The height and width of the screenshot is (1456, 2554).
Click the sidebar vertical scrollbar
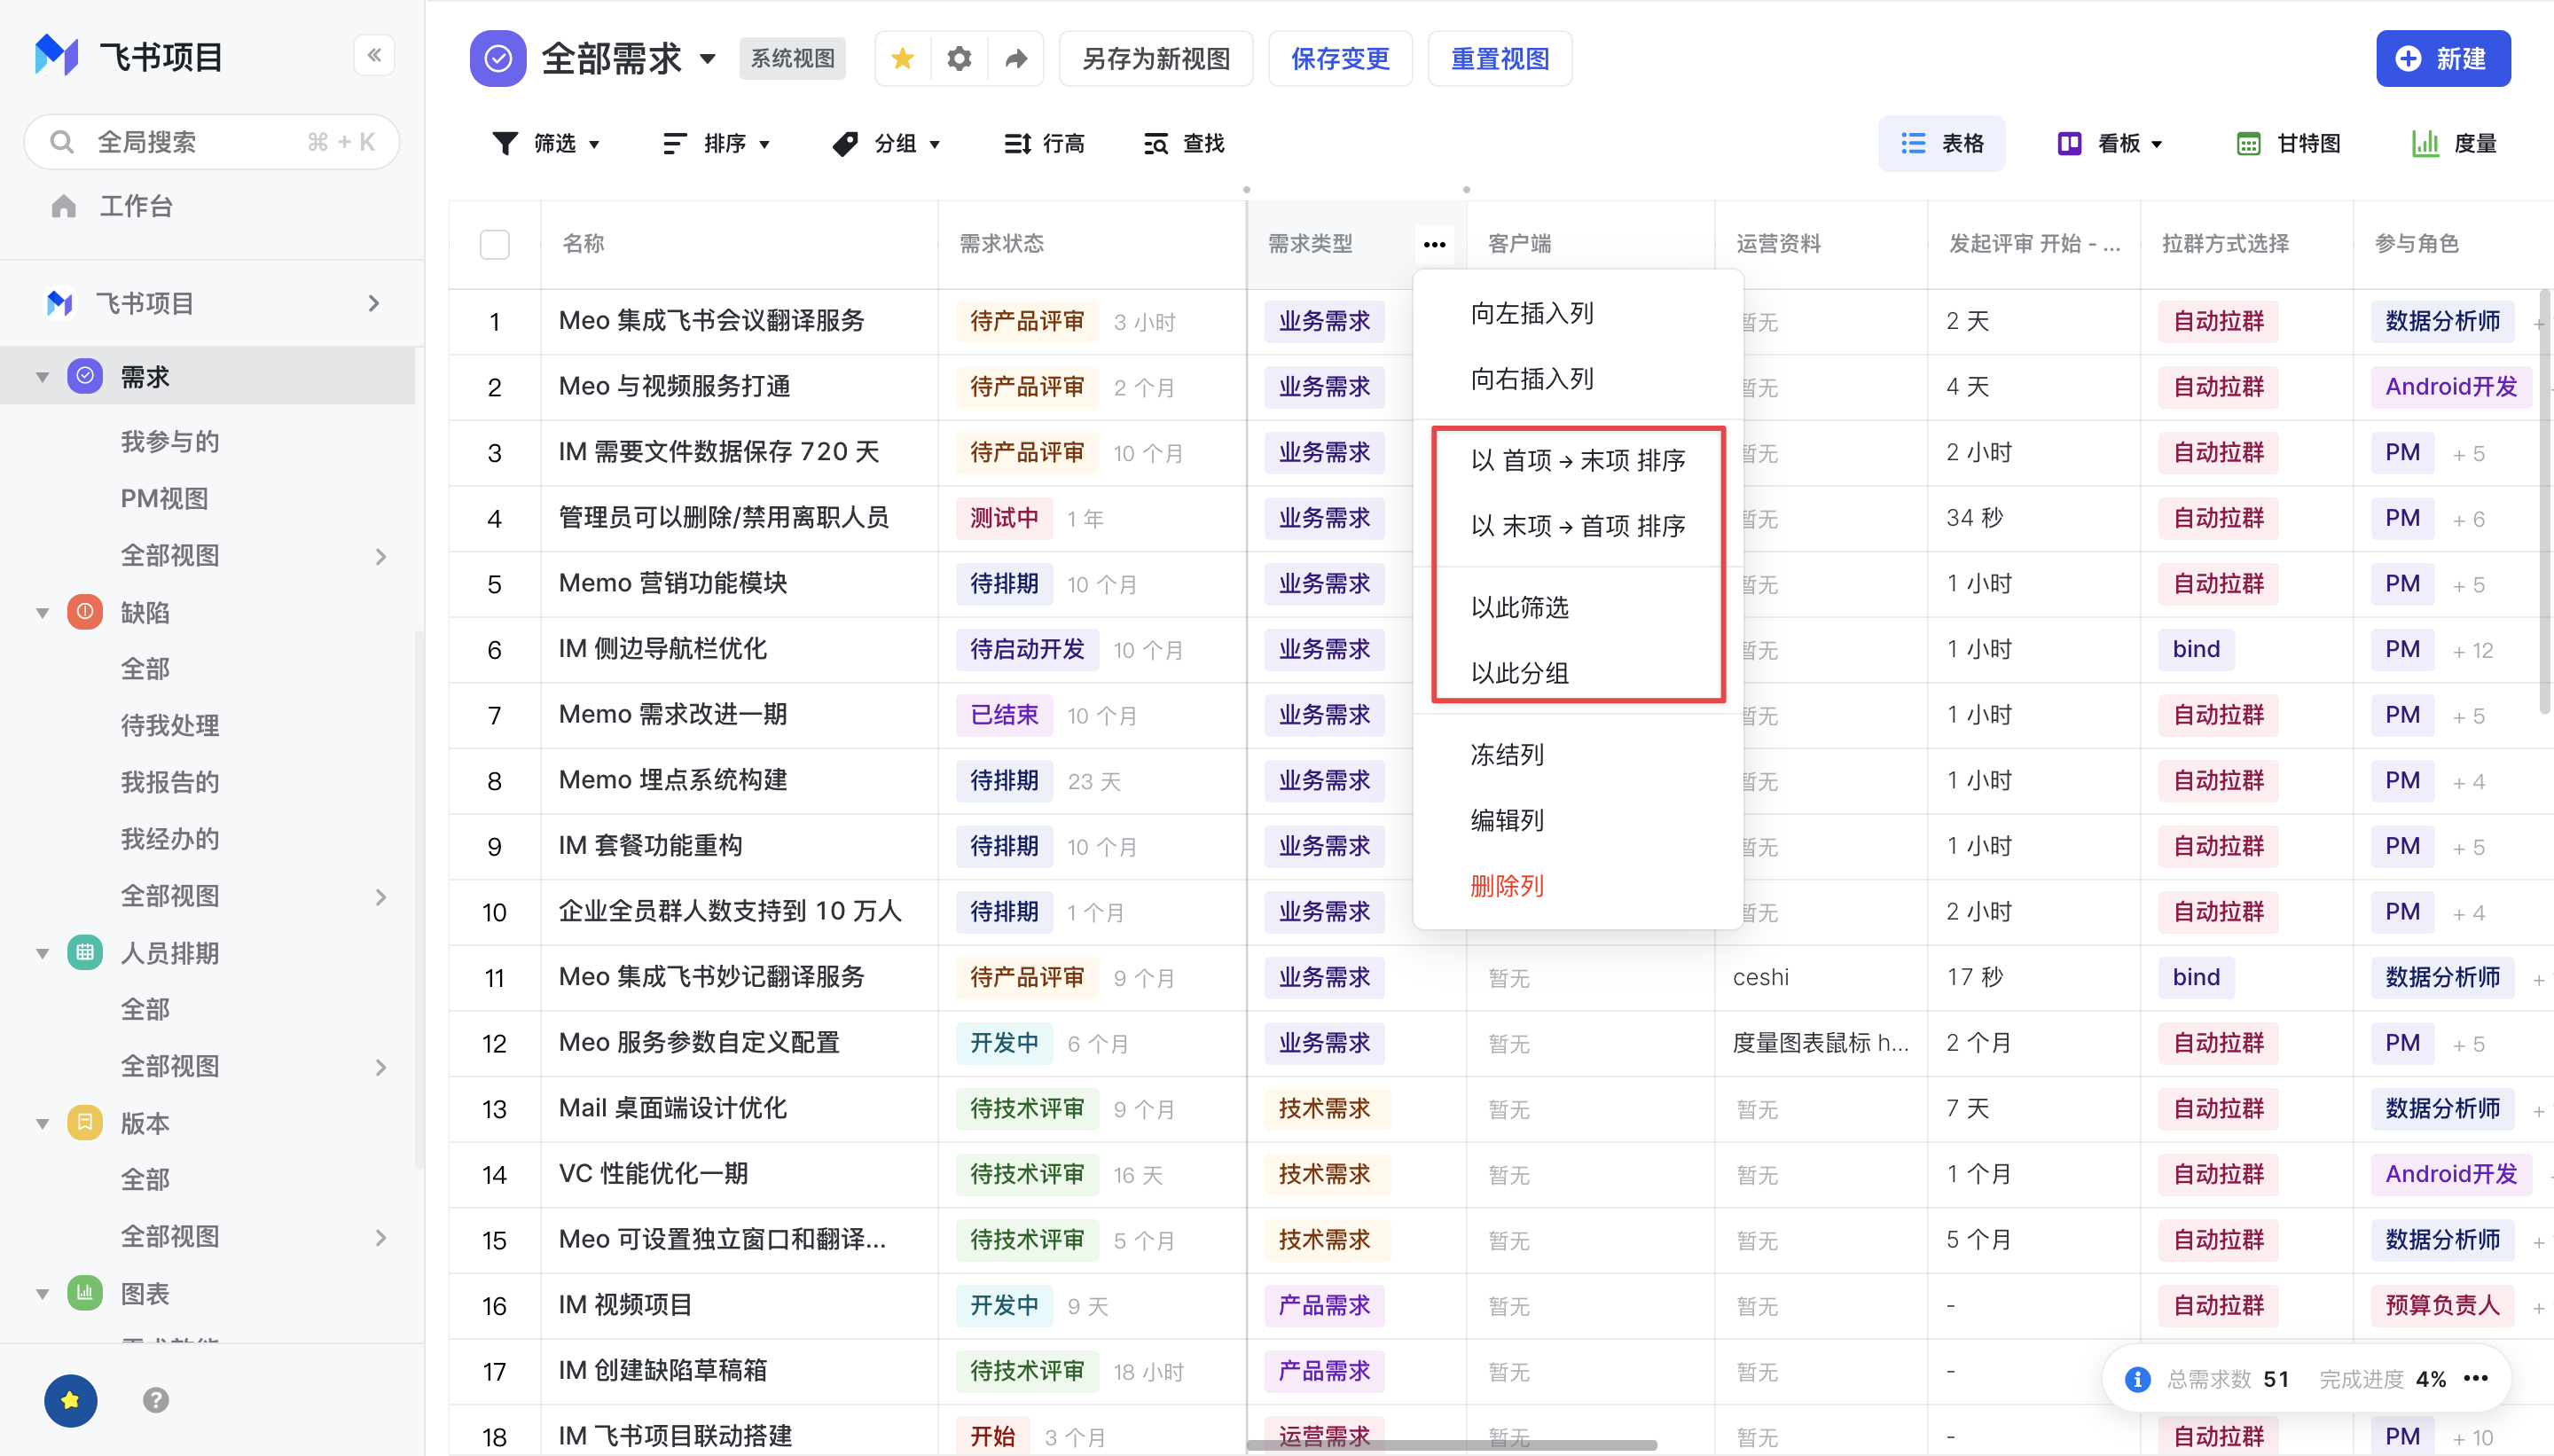click(x=419, y=900)
